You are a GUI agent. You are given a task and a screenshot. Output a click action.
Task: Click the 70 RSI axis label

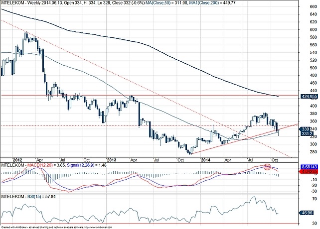pyautogui.click(x=315, y=199)
